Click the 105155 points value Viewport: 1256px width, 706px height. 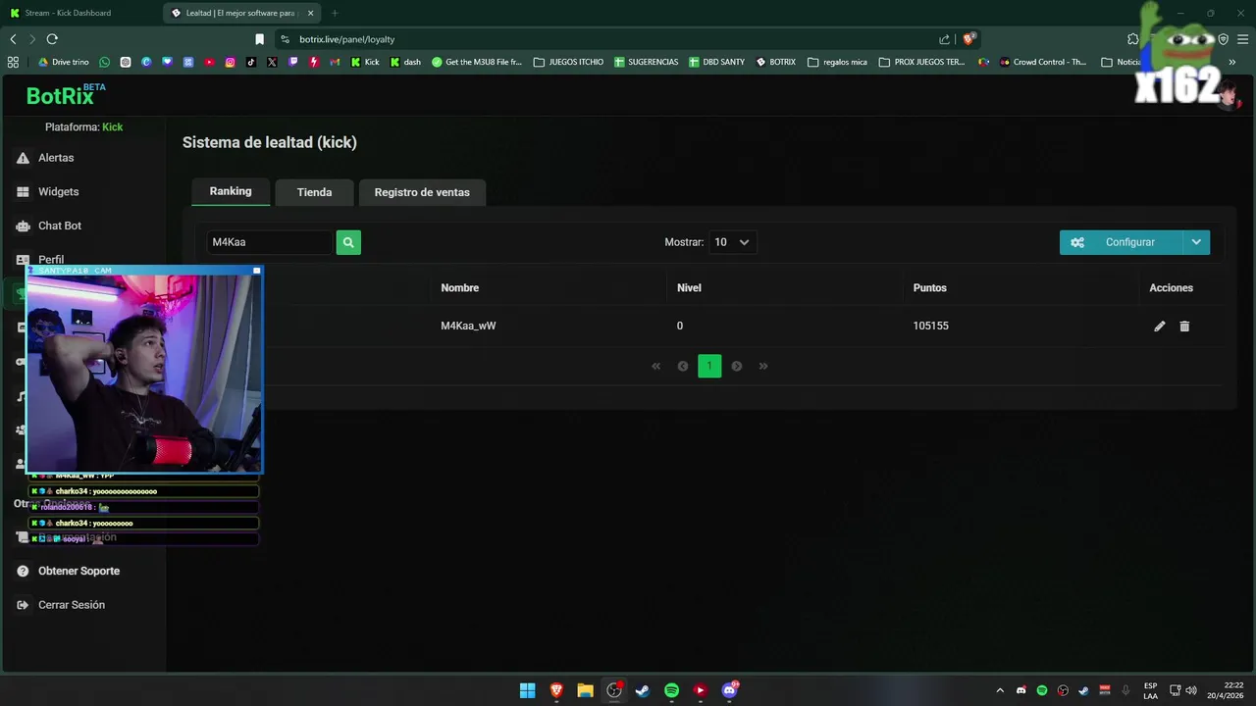(930, 326)
